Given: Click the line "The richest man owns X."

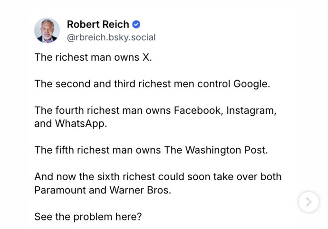Looking at the screenshot, I should coord(93,57).
